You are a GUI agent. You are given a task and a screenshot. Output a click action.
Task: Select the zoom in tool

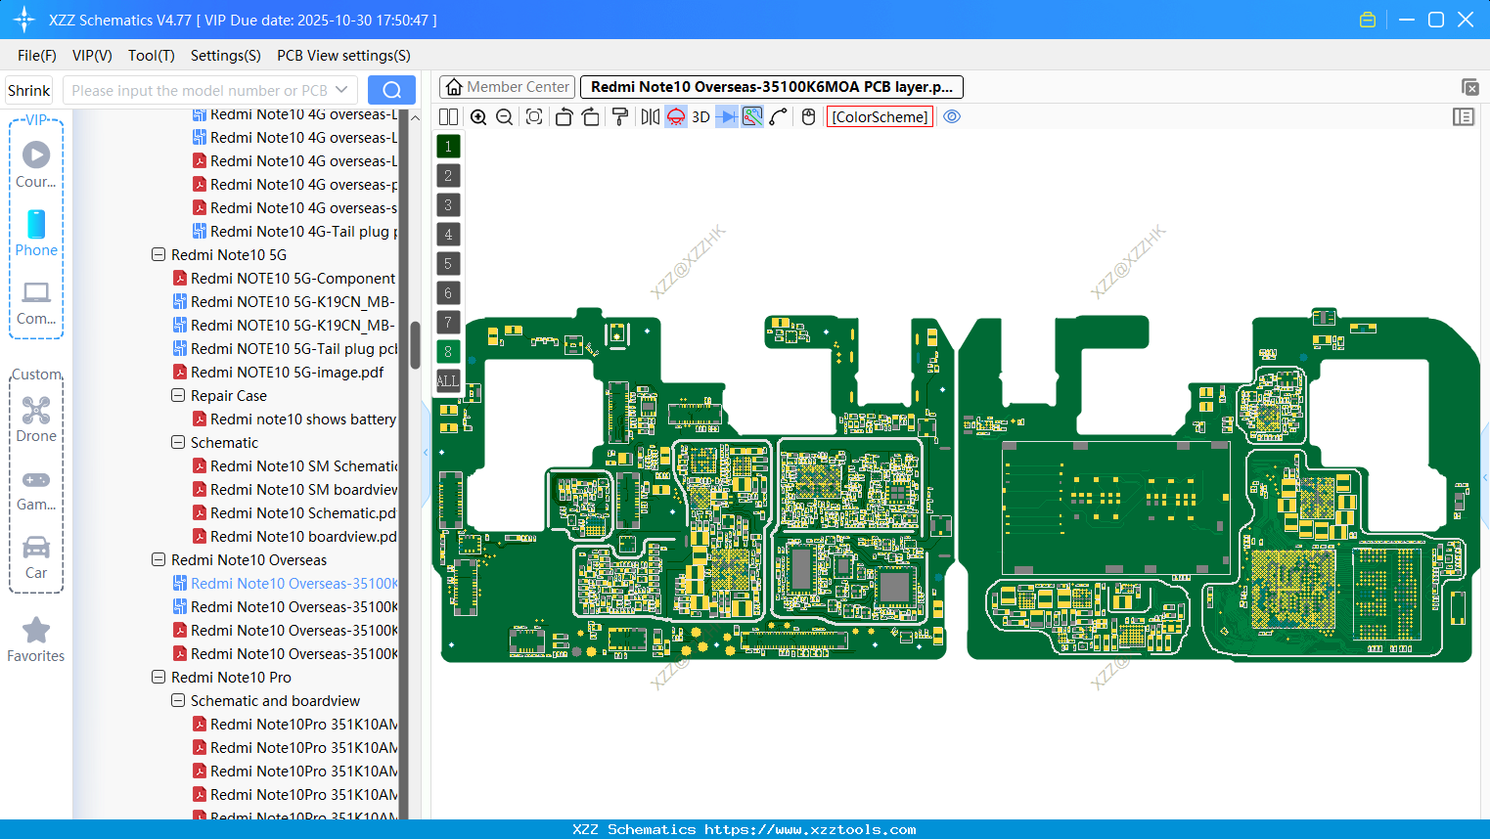478,116
